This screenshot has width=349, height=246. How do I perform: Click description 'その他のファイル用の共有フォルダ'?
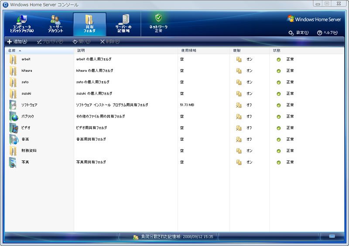tap(101, 116)
